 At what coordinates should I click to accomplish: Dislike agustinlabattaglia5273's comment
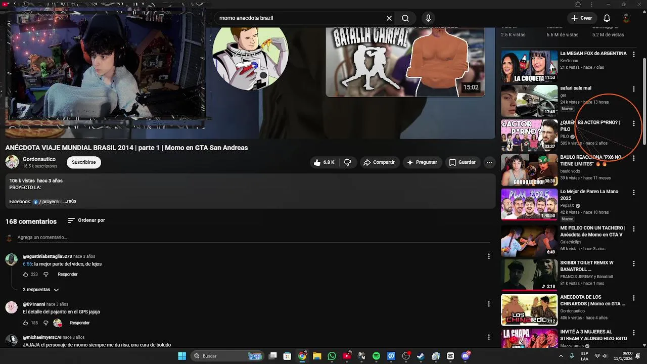click(45, 275)
